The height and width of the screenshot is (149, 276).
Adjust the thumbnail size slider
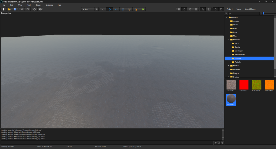point(264,13)
